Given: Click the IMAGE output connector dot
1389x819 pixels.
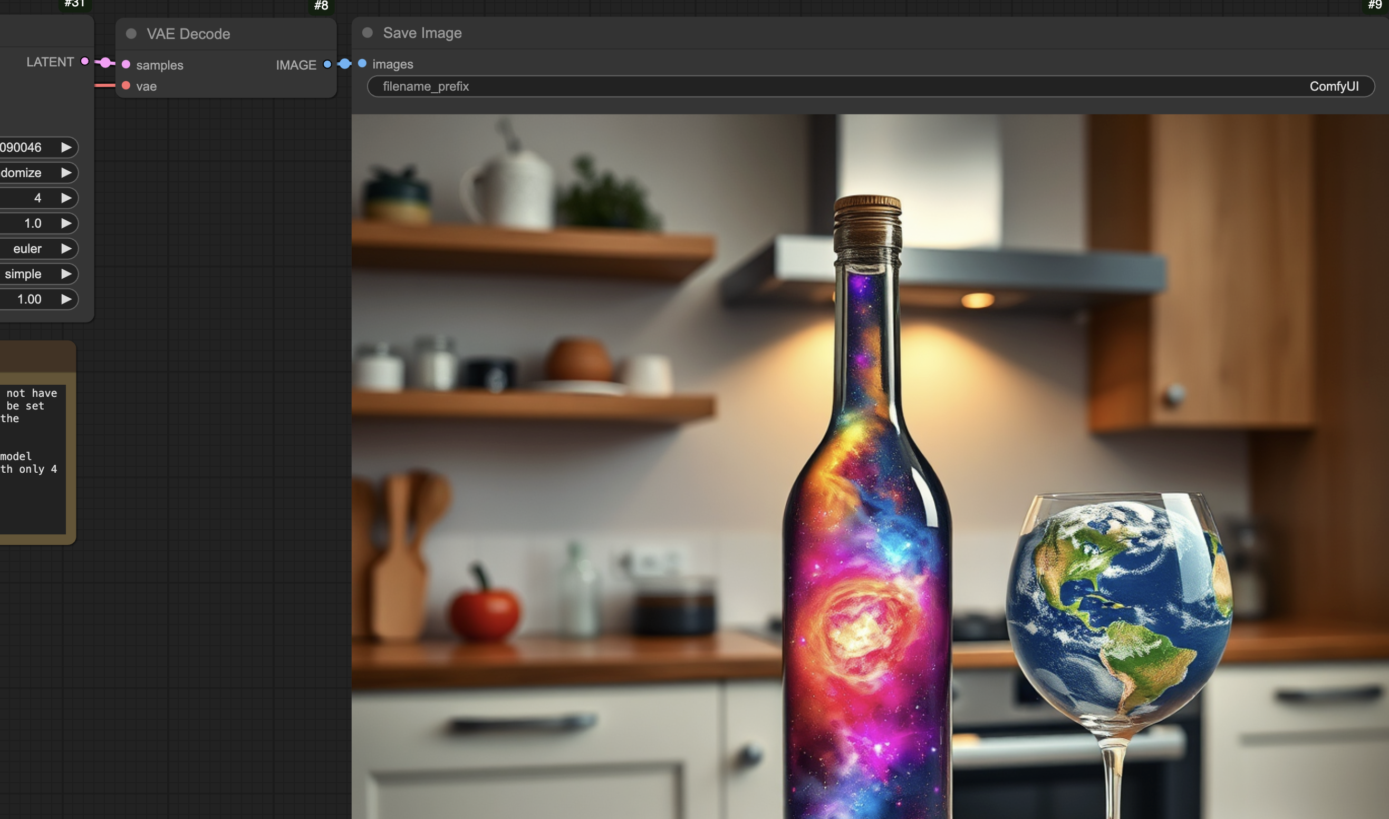Looking at the screenshot, I should 328,63.
